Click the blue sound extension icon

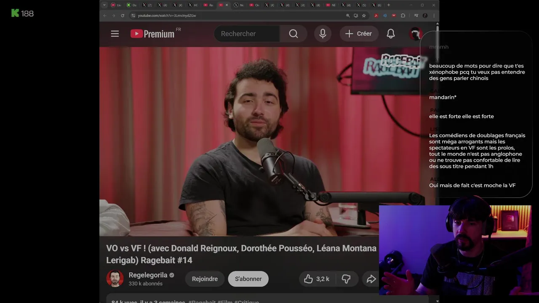pyautogui.click(x=385, y=16)
